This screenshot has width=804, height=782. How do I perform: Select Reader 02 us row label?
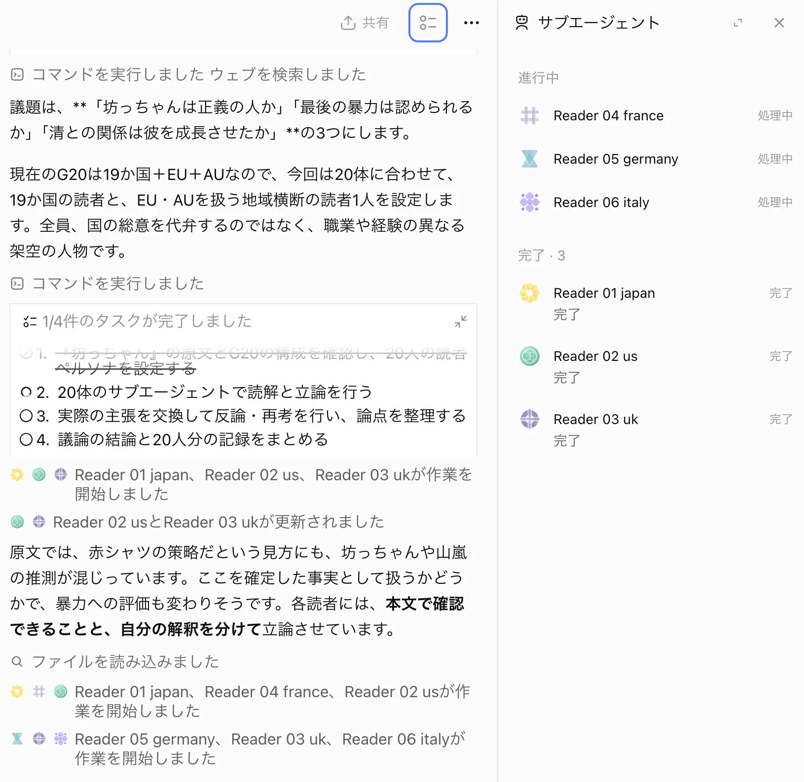595,356
